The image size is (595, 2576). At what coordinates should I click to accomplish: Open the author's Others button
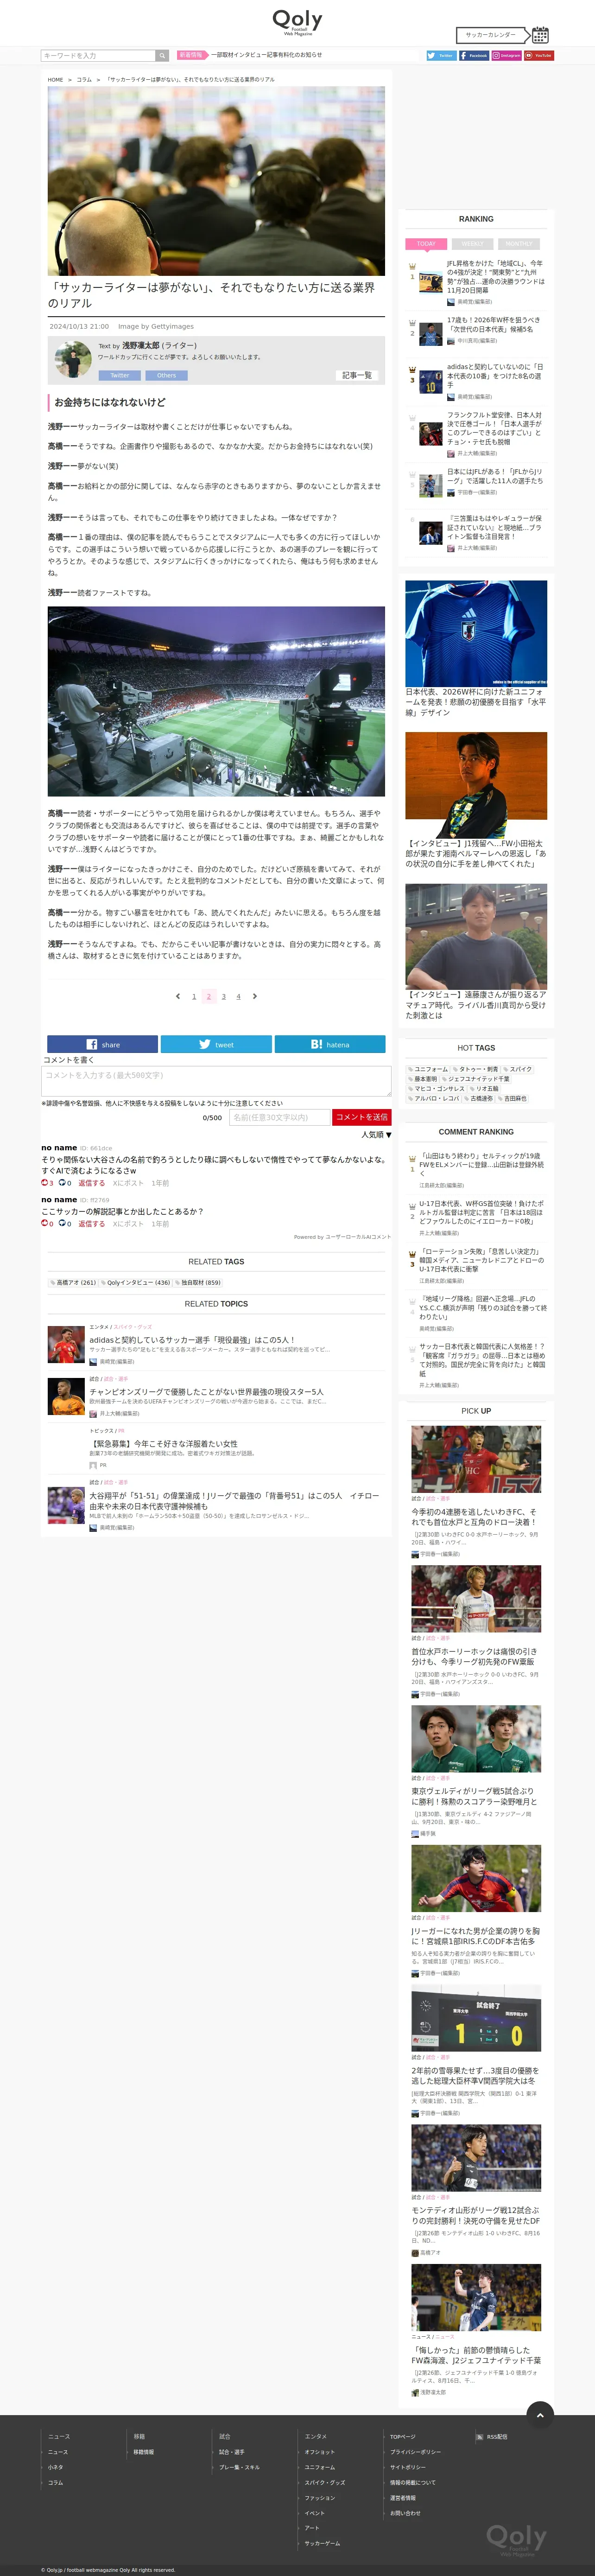pos(166,375)
